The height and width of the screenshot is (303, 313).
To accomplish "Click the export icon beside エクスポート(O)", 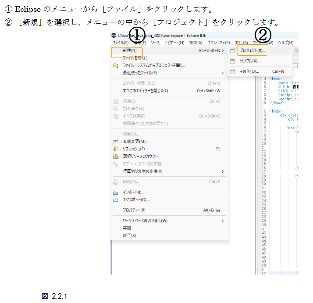I will 116,200.
